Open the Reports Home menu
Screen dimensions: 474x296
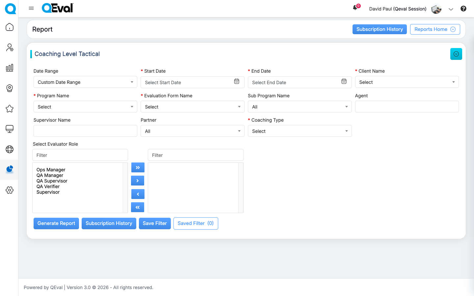pyautogui.click(x=435, y=29)
